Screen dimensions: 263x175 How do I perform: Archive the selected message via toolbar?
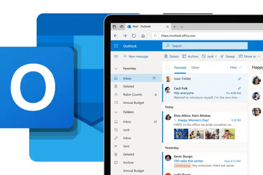(185, 56)
